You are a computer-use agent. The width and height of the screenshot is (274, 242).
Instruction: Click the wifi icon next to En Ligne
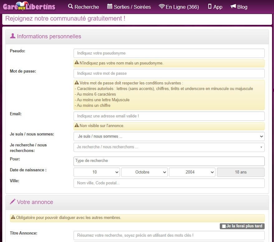point(162,6)
